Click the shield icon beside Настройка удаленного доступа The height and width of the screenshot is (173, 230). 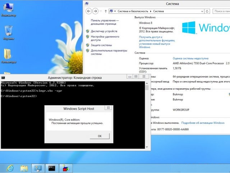point(88,37)
